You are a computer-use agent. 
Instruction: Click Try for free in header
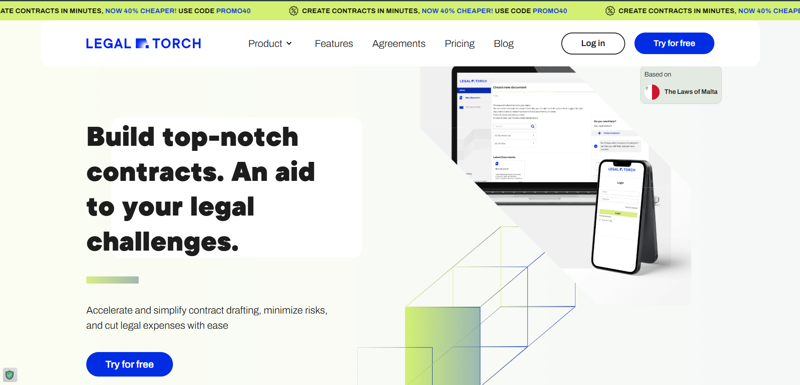coord(674,43)
